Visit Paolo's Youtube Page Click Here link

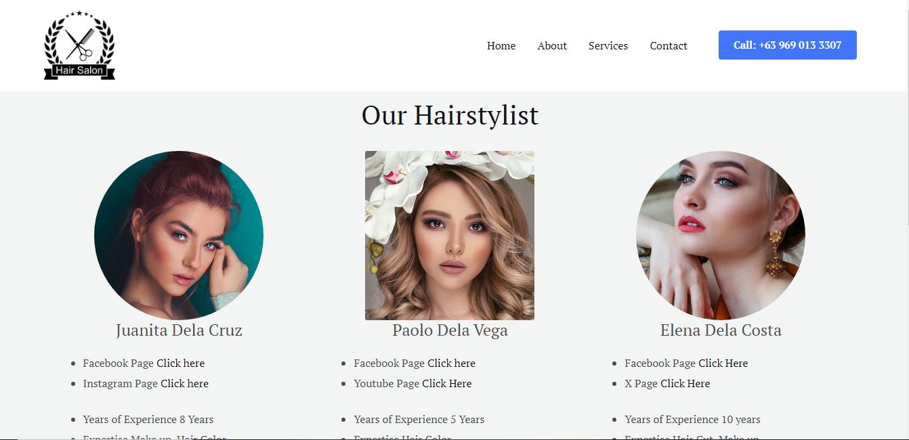[x=447, y=384]
